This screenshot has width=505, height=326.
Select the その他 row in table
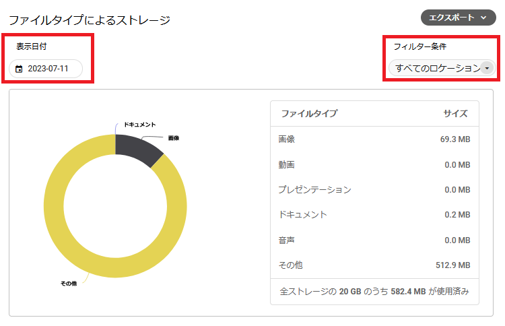tap(374, 265)
